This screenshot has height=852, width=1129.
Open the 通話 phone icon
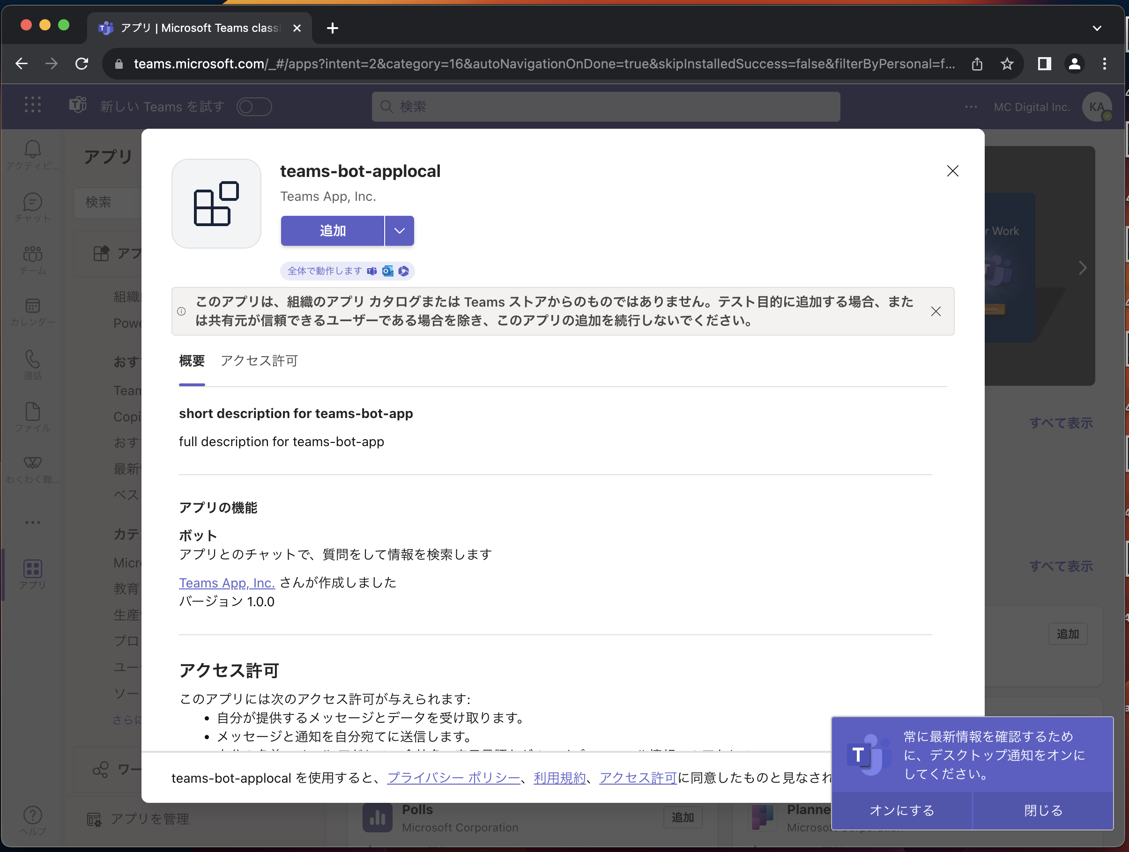click(x=33, y=364)
